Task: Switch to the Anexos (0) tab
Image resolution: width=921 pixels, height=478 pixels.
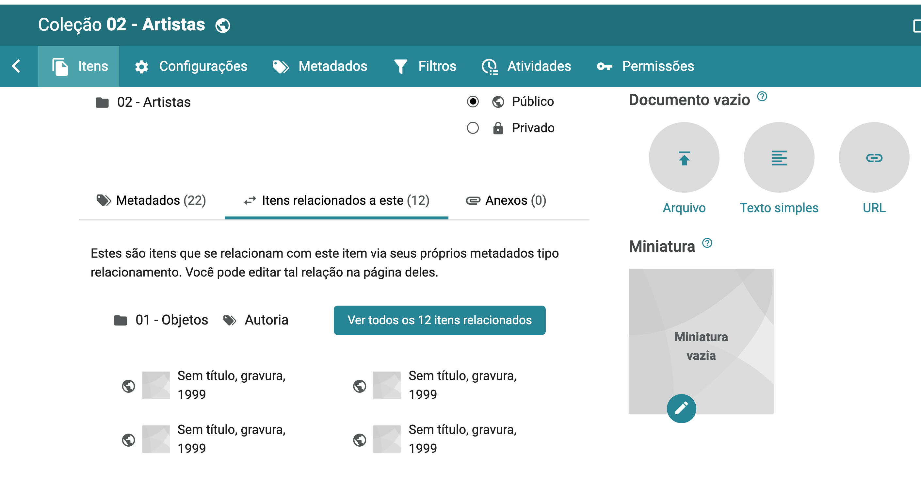Action: pos(506,200)
